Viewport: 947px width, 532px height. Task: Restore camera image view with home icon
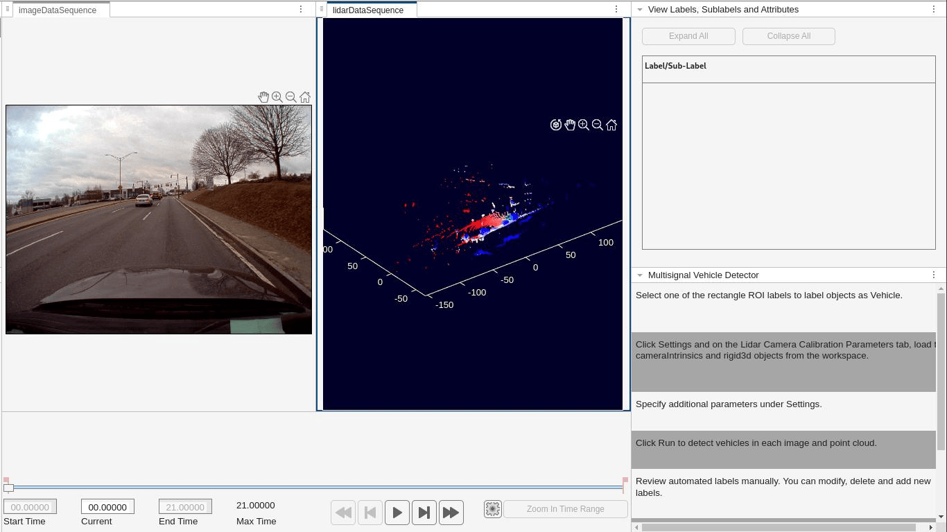pos(305,97)
